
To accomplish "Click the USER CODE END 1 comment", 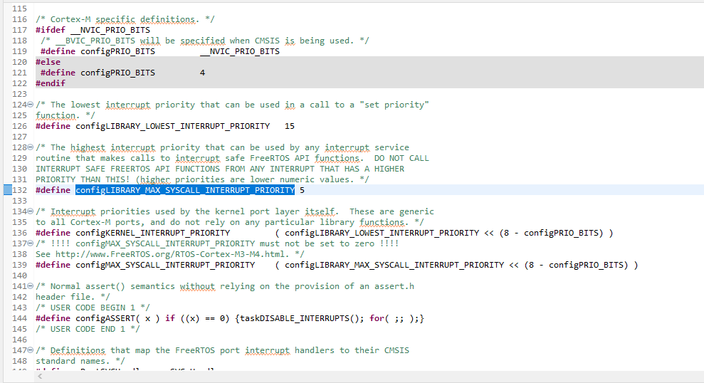I will pos(88,329).
